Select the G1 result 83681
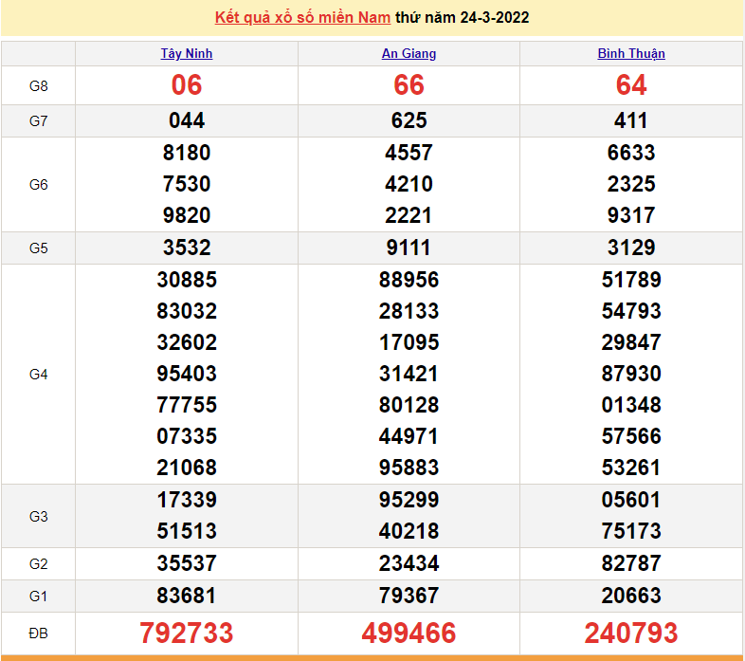The height and width of the screenshot is (661, 745). coord(187,596)
